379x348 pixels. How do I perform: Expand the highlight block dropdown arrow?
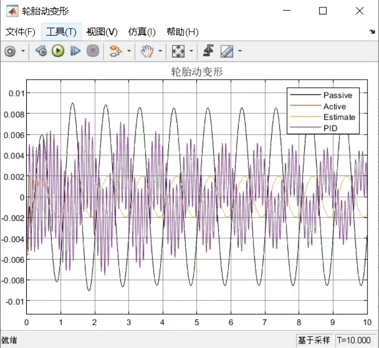point(129,51)
